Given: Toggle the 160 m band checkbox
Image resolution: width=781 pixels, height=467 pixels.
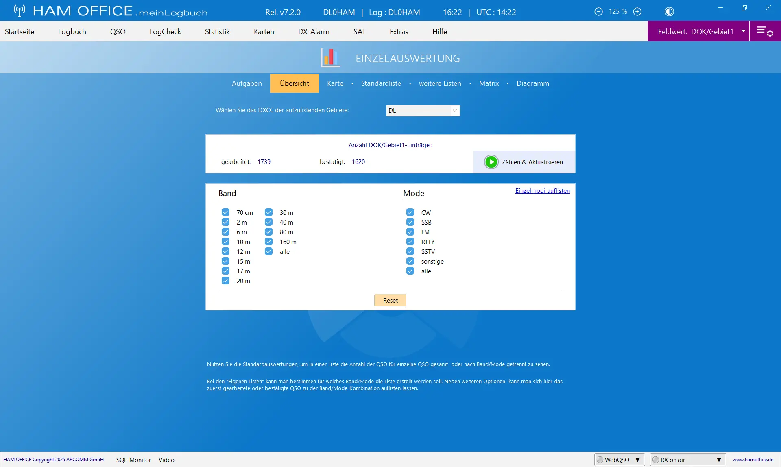Looking at the screenshot, I should 268,242.
